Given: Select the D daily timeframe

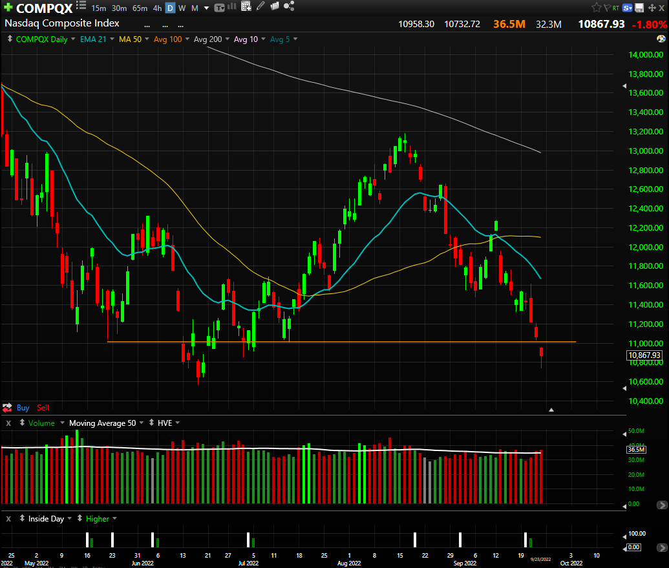Looking at the screenshot, I should pyautogui.click(x=170, y=8).
